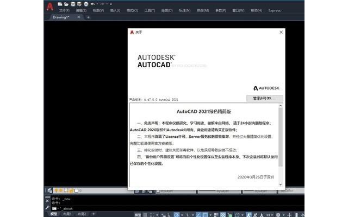Open the 插入(I) menu
This screenshot has height=217, width=348.
[x=115, y=10]
